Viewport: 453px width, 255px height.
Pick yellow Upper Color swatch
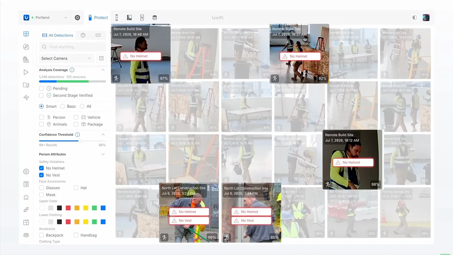(x=86, y=208)
